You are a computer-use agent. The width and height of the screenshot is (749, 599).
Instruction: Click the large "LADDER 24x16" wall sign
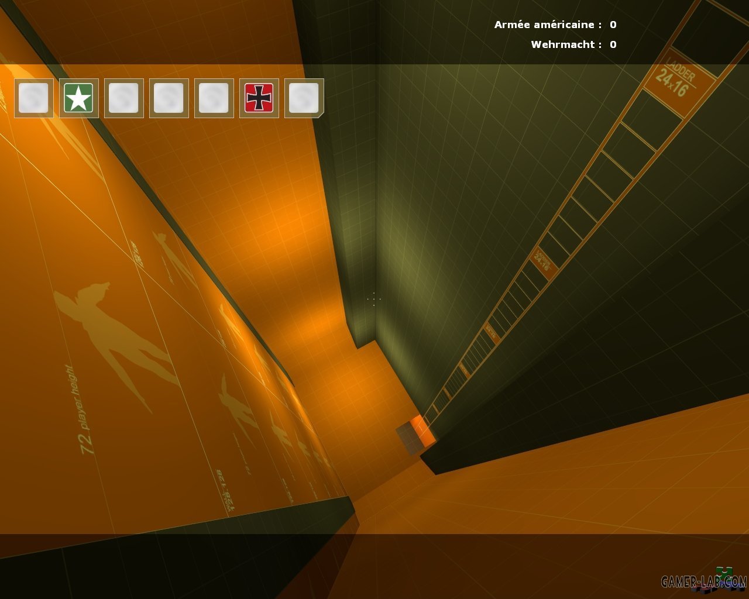[x=679, y=82]
